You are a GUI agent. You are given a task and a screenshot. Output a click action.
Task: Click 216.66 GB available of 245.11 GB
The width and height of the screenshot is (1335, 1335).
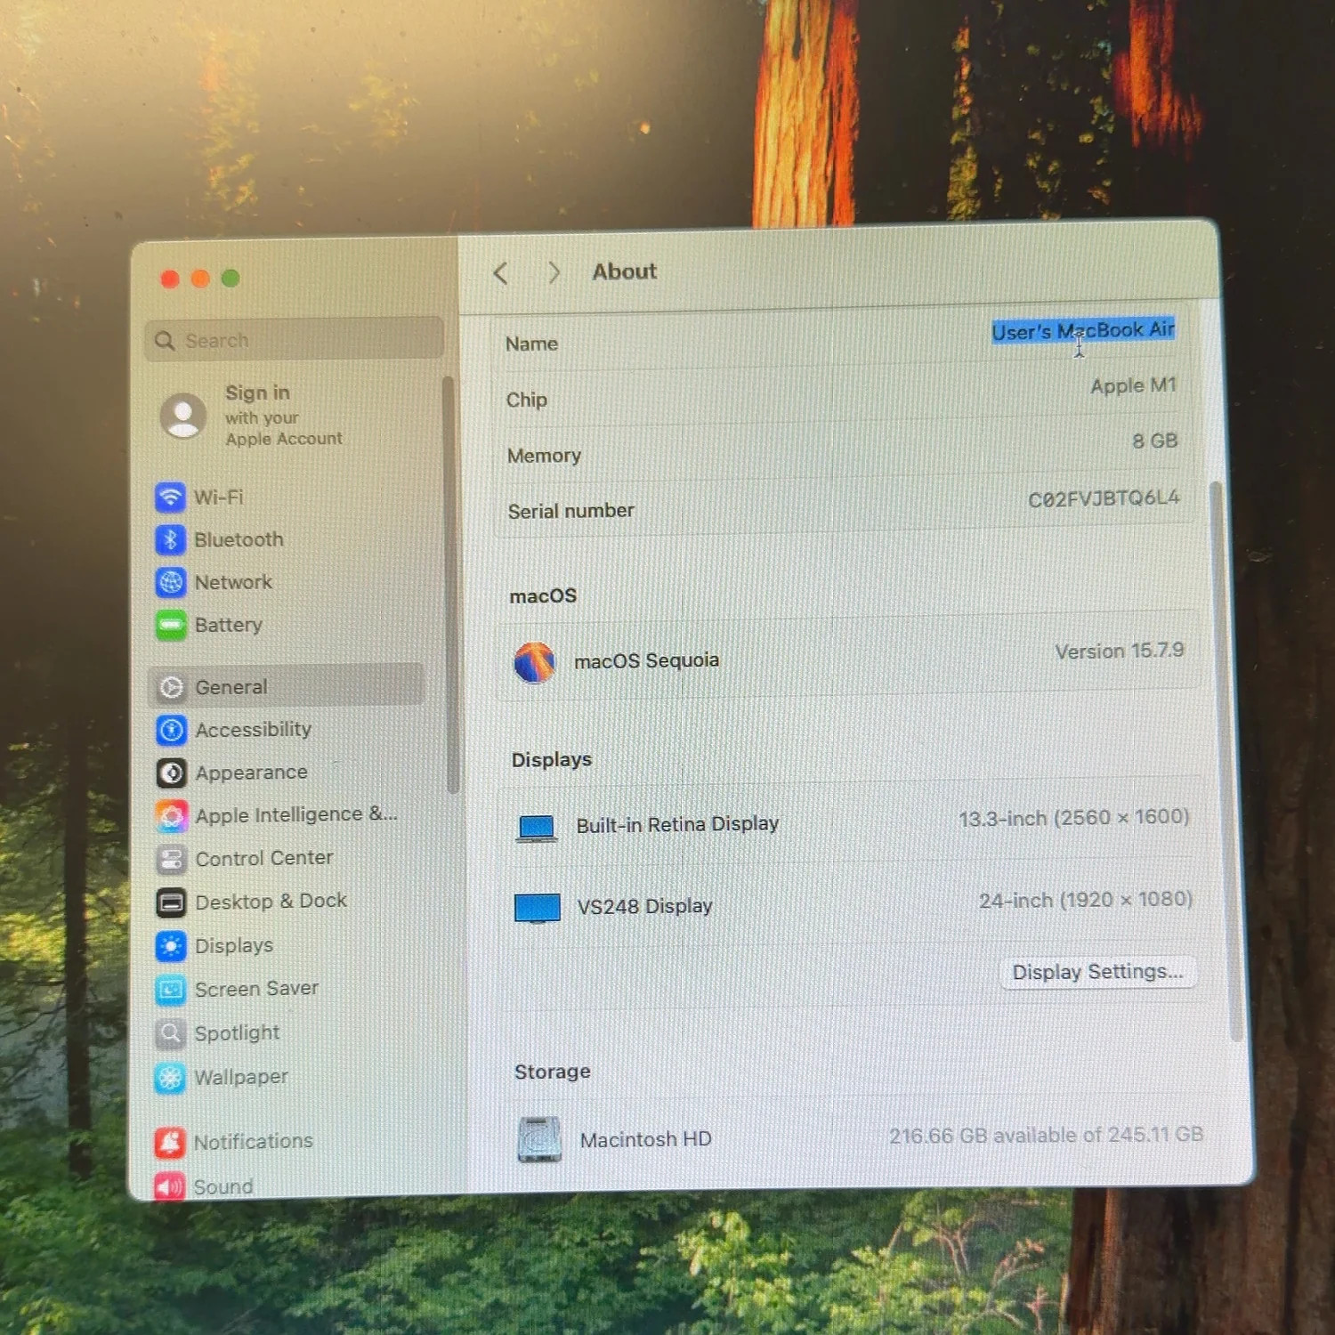tap(1046, 1135)
